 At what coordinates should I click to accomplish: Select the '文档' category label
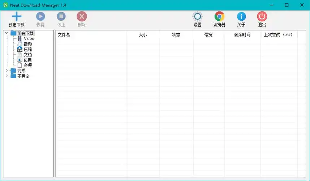(x=28, y=55)
